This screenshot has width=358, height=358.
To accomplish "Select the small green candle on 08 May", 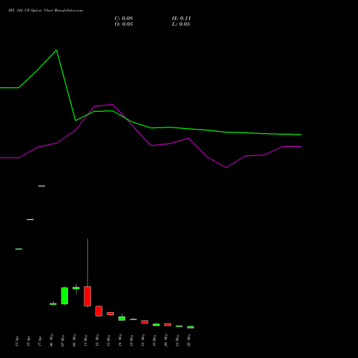I will (x=76, y=288).
